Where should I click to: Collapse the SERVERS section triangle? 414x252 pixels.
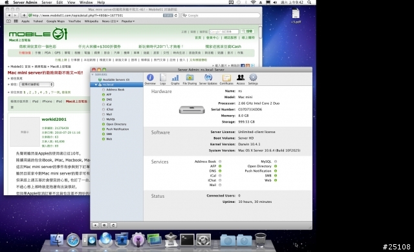coord(93,74)
